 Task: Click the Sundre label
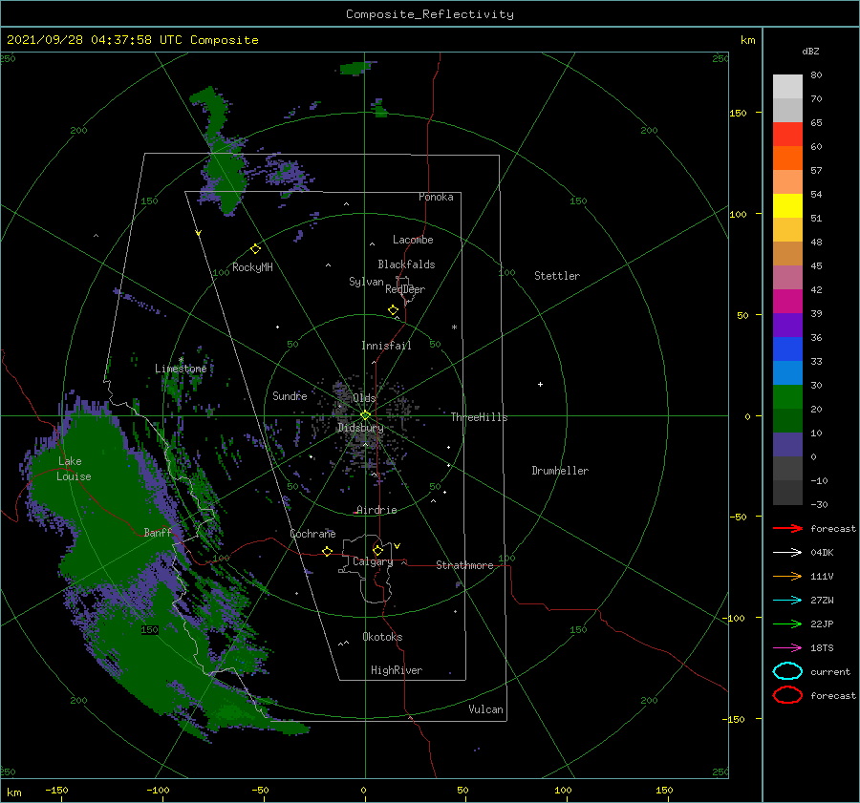pyautogui.click(x=290, y=395)
